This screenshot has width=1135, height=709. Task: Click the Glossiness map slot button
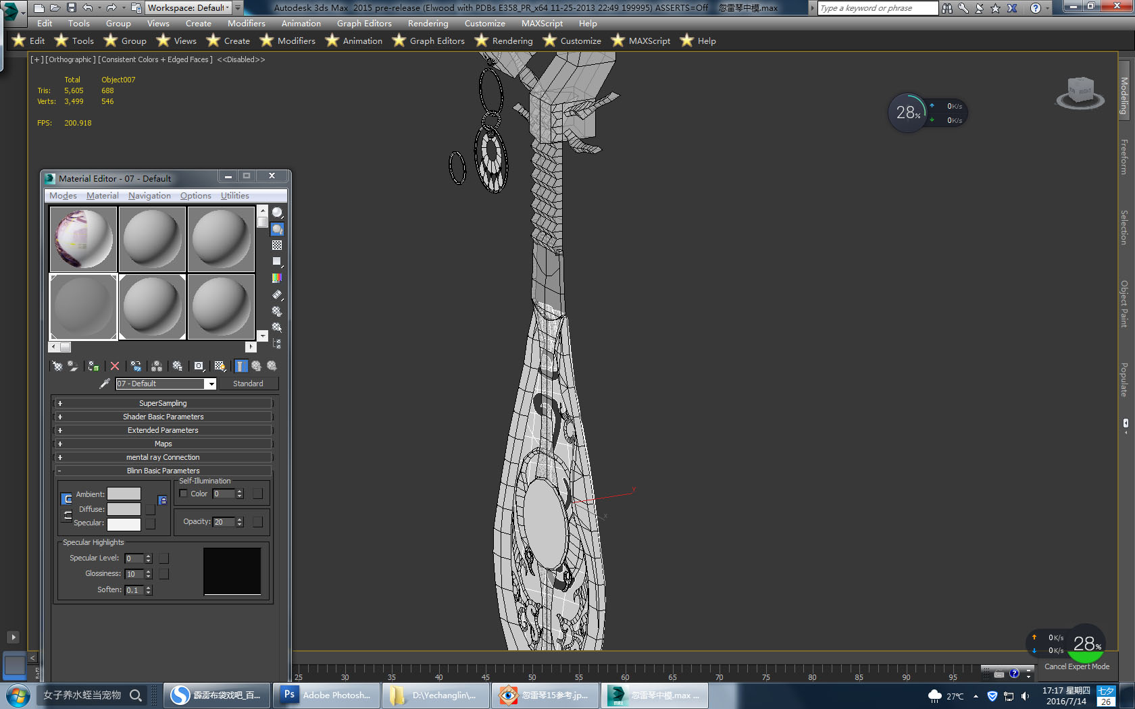point(163,574)
